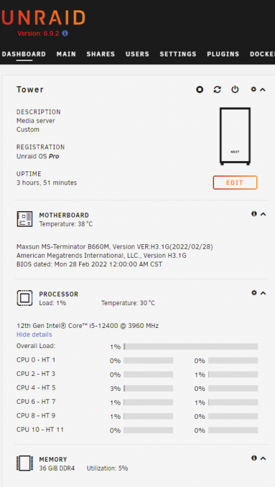Click the NZXT case image
This screenshot has width=275, height=487.
pos(235,136)
